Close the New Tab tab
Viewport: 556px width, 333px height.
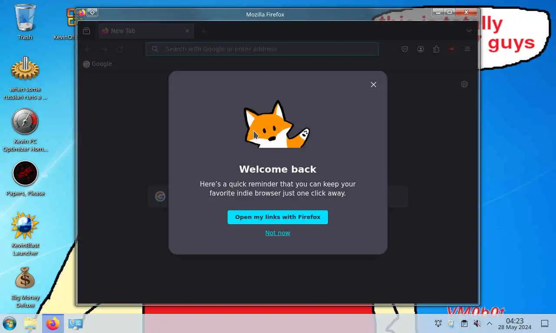click(187, 31)
